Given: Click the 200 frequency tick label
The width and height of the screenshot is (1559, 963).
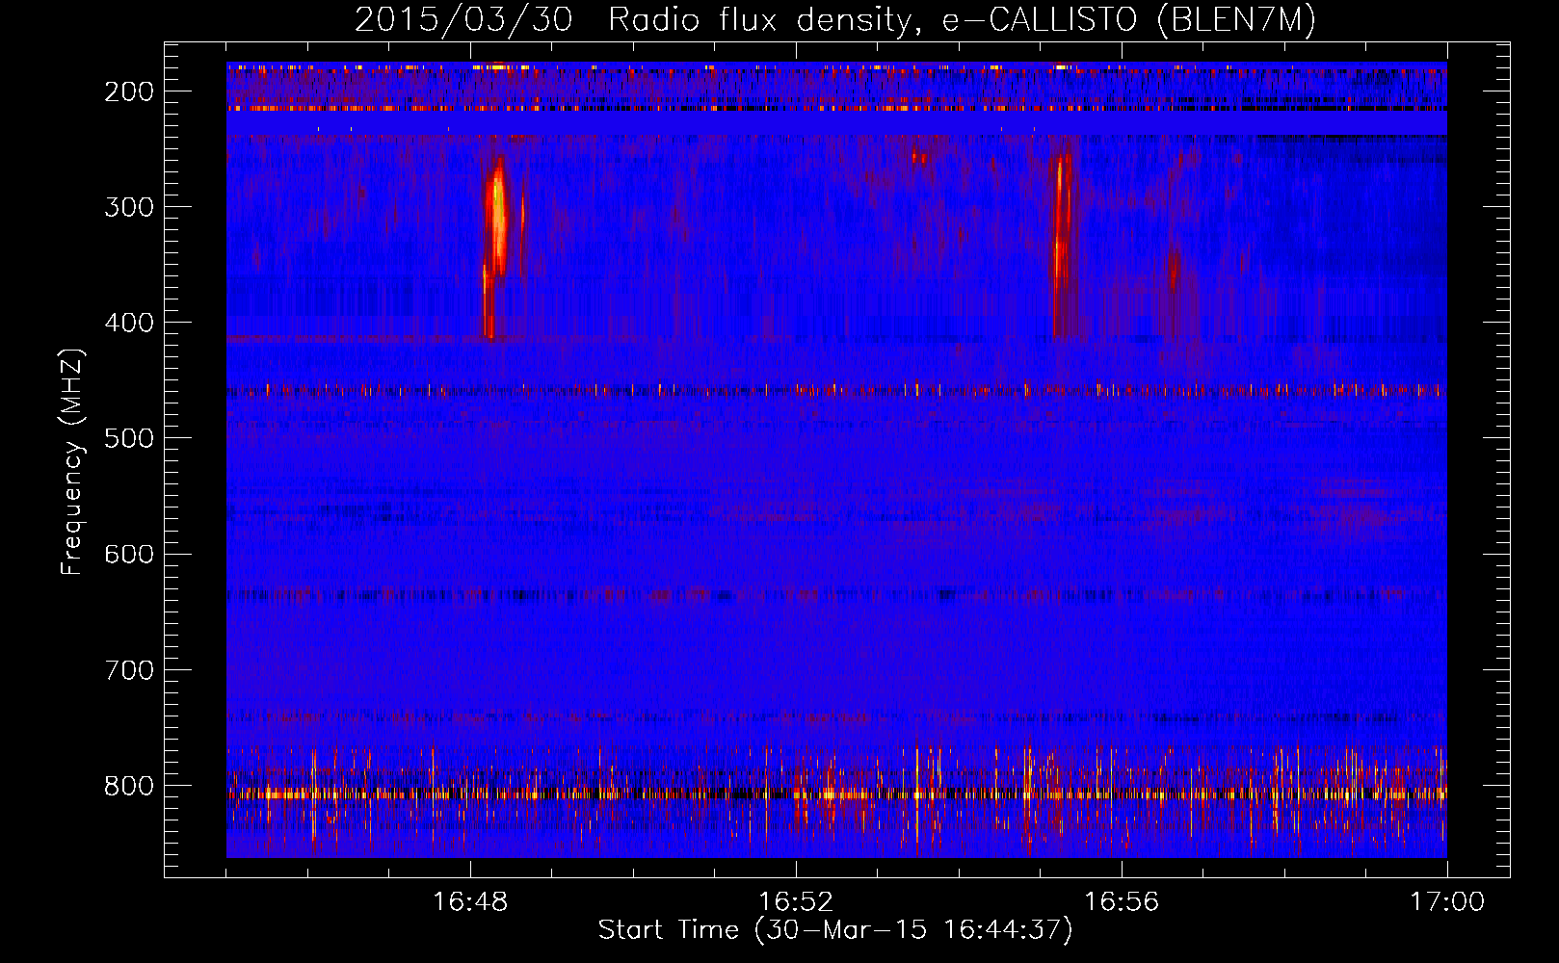Looking at the screenshot, I should 129,91.
